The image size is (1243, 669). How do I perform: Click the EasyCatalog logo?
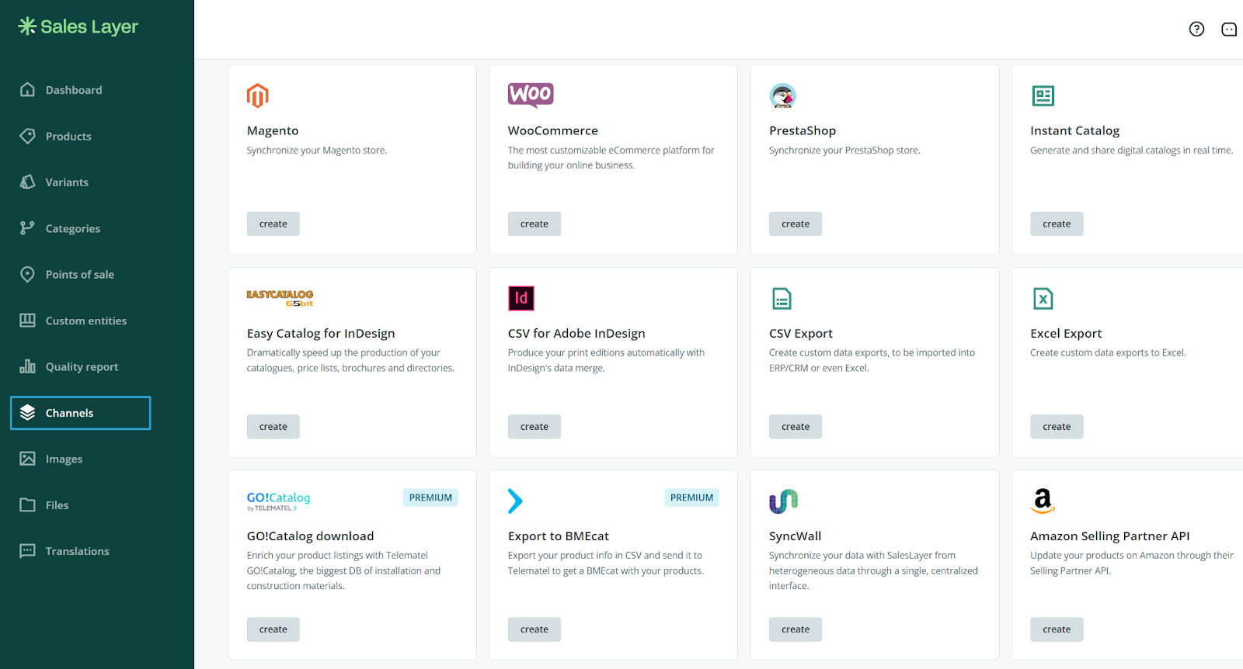(x=280, y=298)
